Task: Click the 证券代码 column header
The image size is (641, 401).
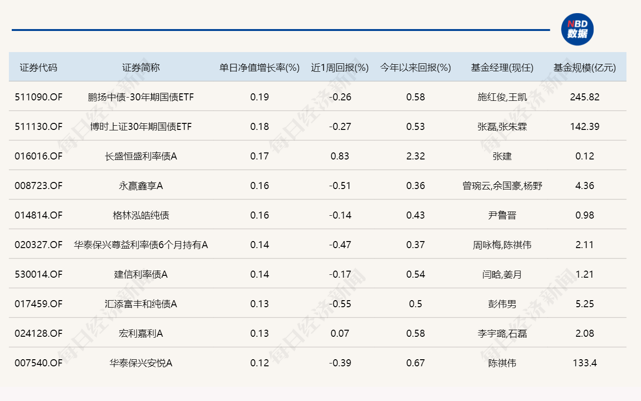Action: 38,67
